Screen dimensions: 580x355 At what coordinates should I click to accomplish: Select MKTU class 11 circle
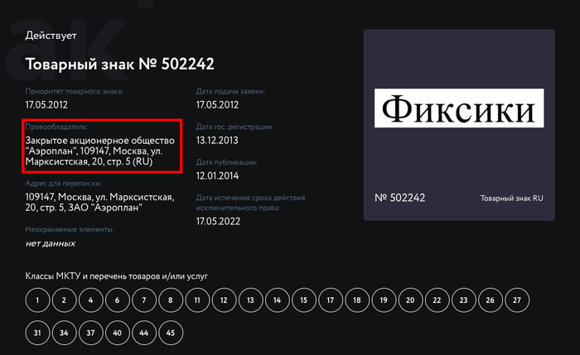[x=197, y=300]
